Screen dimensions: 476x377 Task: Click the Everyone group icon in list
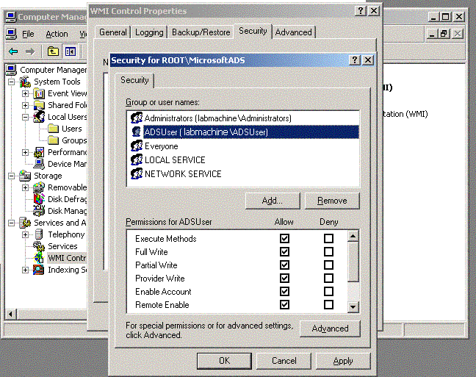coord(137,146)
